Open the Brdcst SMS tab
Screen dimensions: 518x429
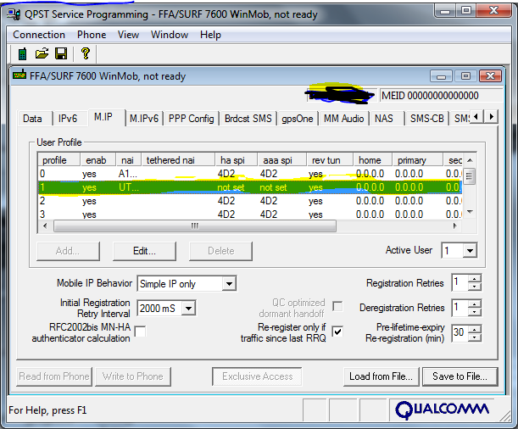point(248,119)
